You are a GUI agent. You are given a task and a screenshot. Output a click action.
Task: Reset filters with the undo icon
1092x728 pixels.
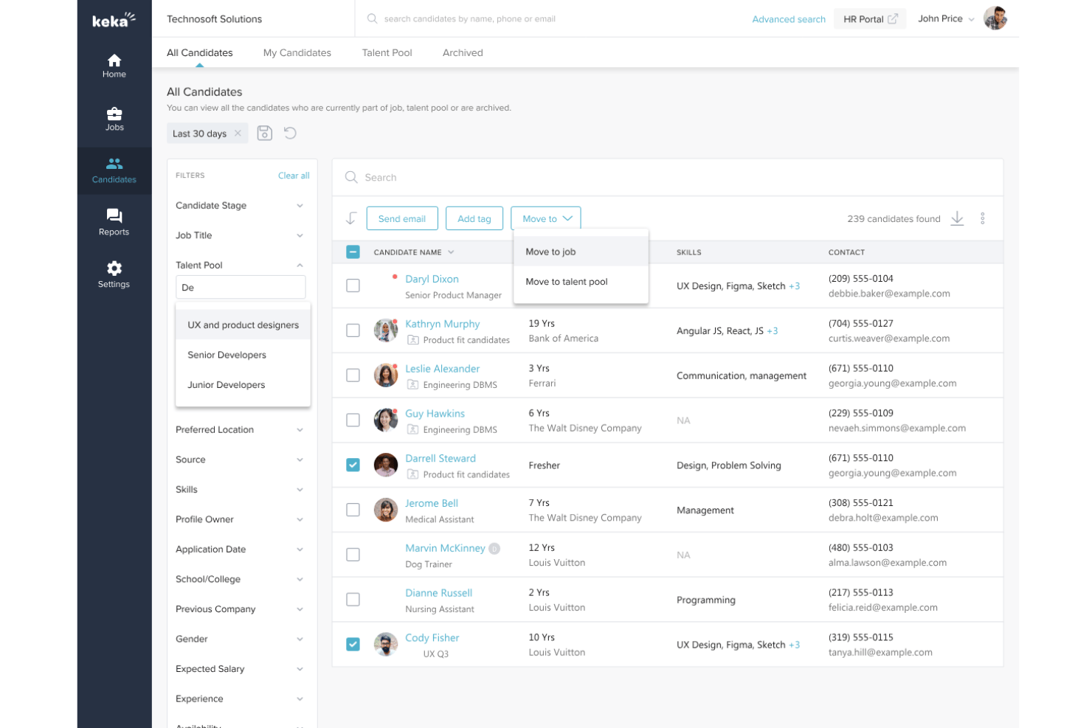291,133
